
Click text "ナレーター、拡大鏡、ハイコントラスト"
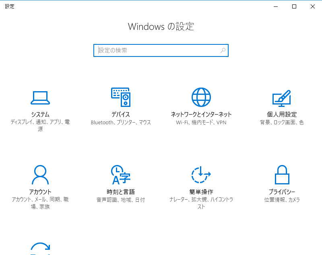[201, 203]
